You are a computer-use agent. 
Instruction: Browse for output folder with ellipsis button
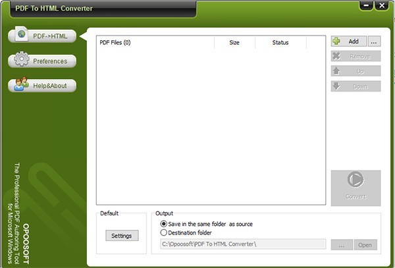point(342,245)
